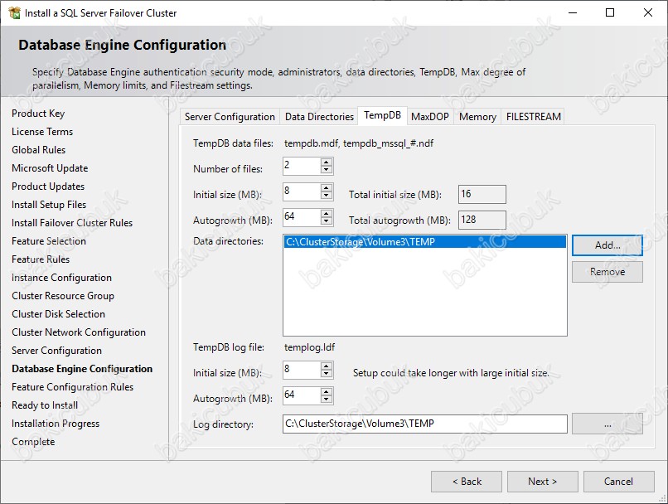668x504 pixels.
Task: Click the Cluster Disk Selection step
Action: 58,314
